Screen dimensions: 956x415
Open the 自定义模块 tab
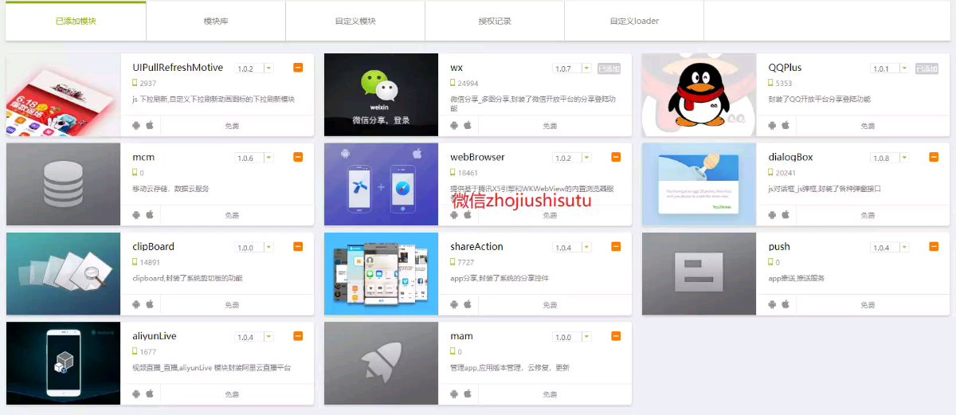[355, 21]
